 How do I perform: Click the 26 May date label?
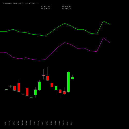pyautogui.click(x=39, y=123)
